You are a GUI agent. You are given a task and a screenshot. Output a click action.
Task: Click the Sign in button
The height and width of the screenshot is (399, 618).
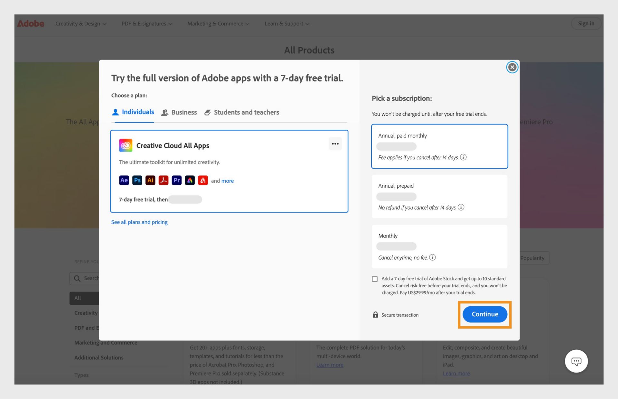[585, 24]
